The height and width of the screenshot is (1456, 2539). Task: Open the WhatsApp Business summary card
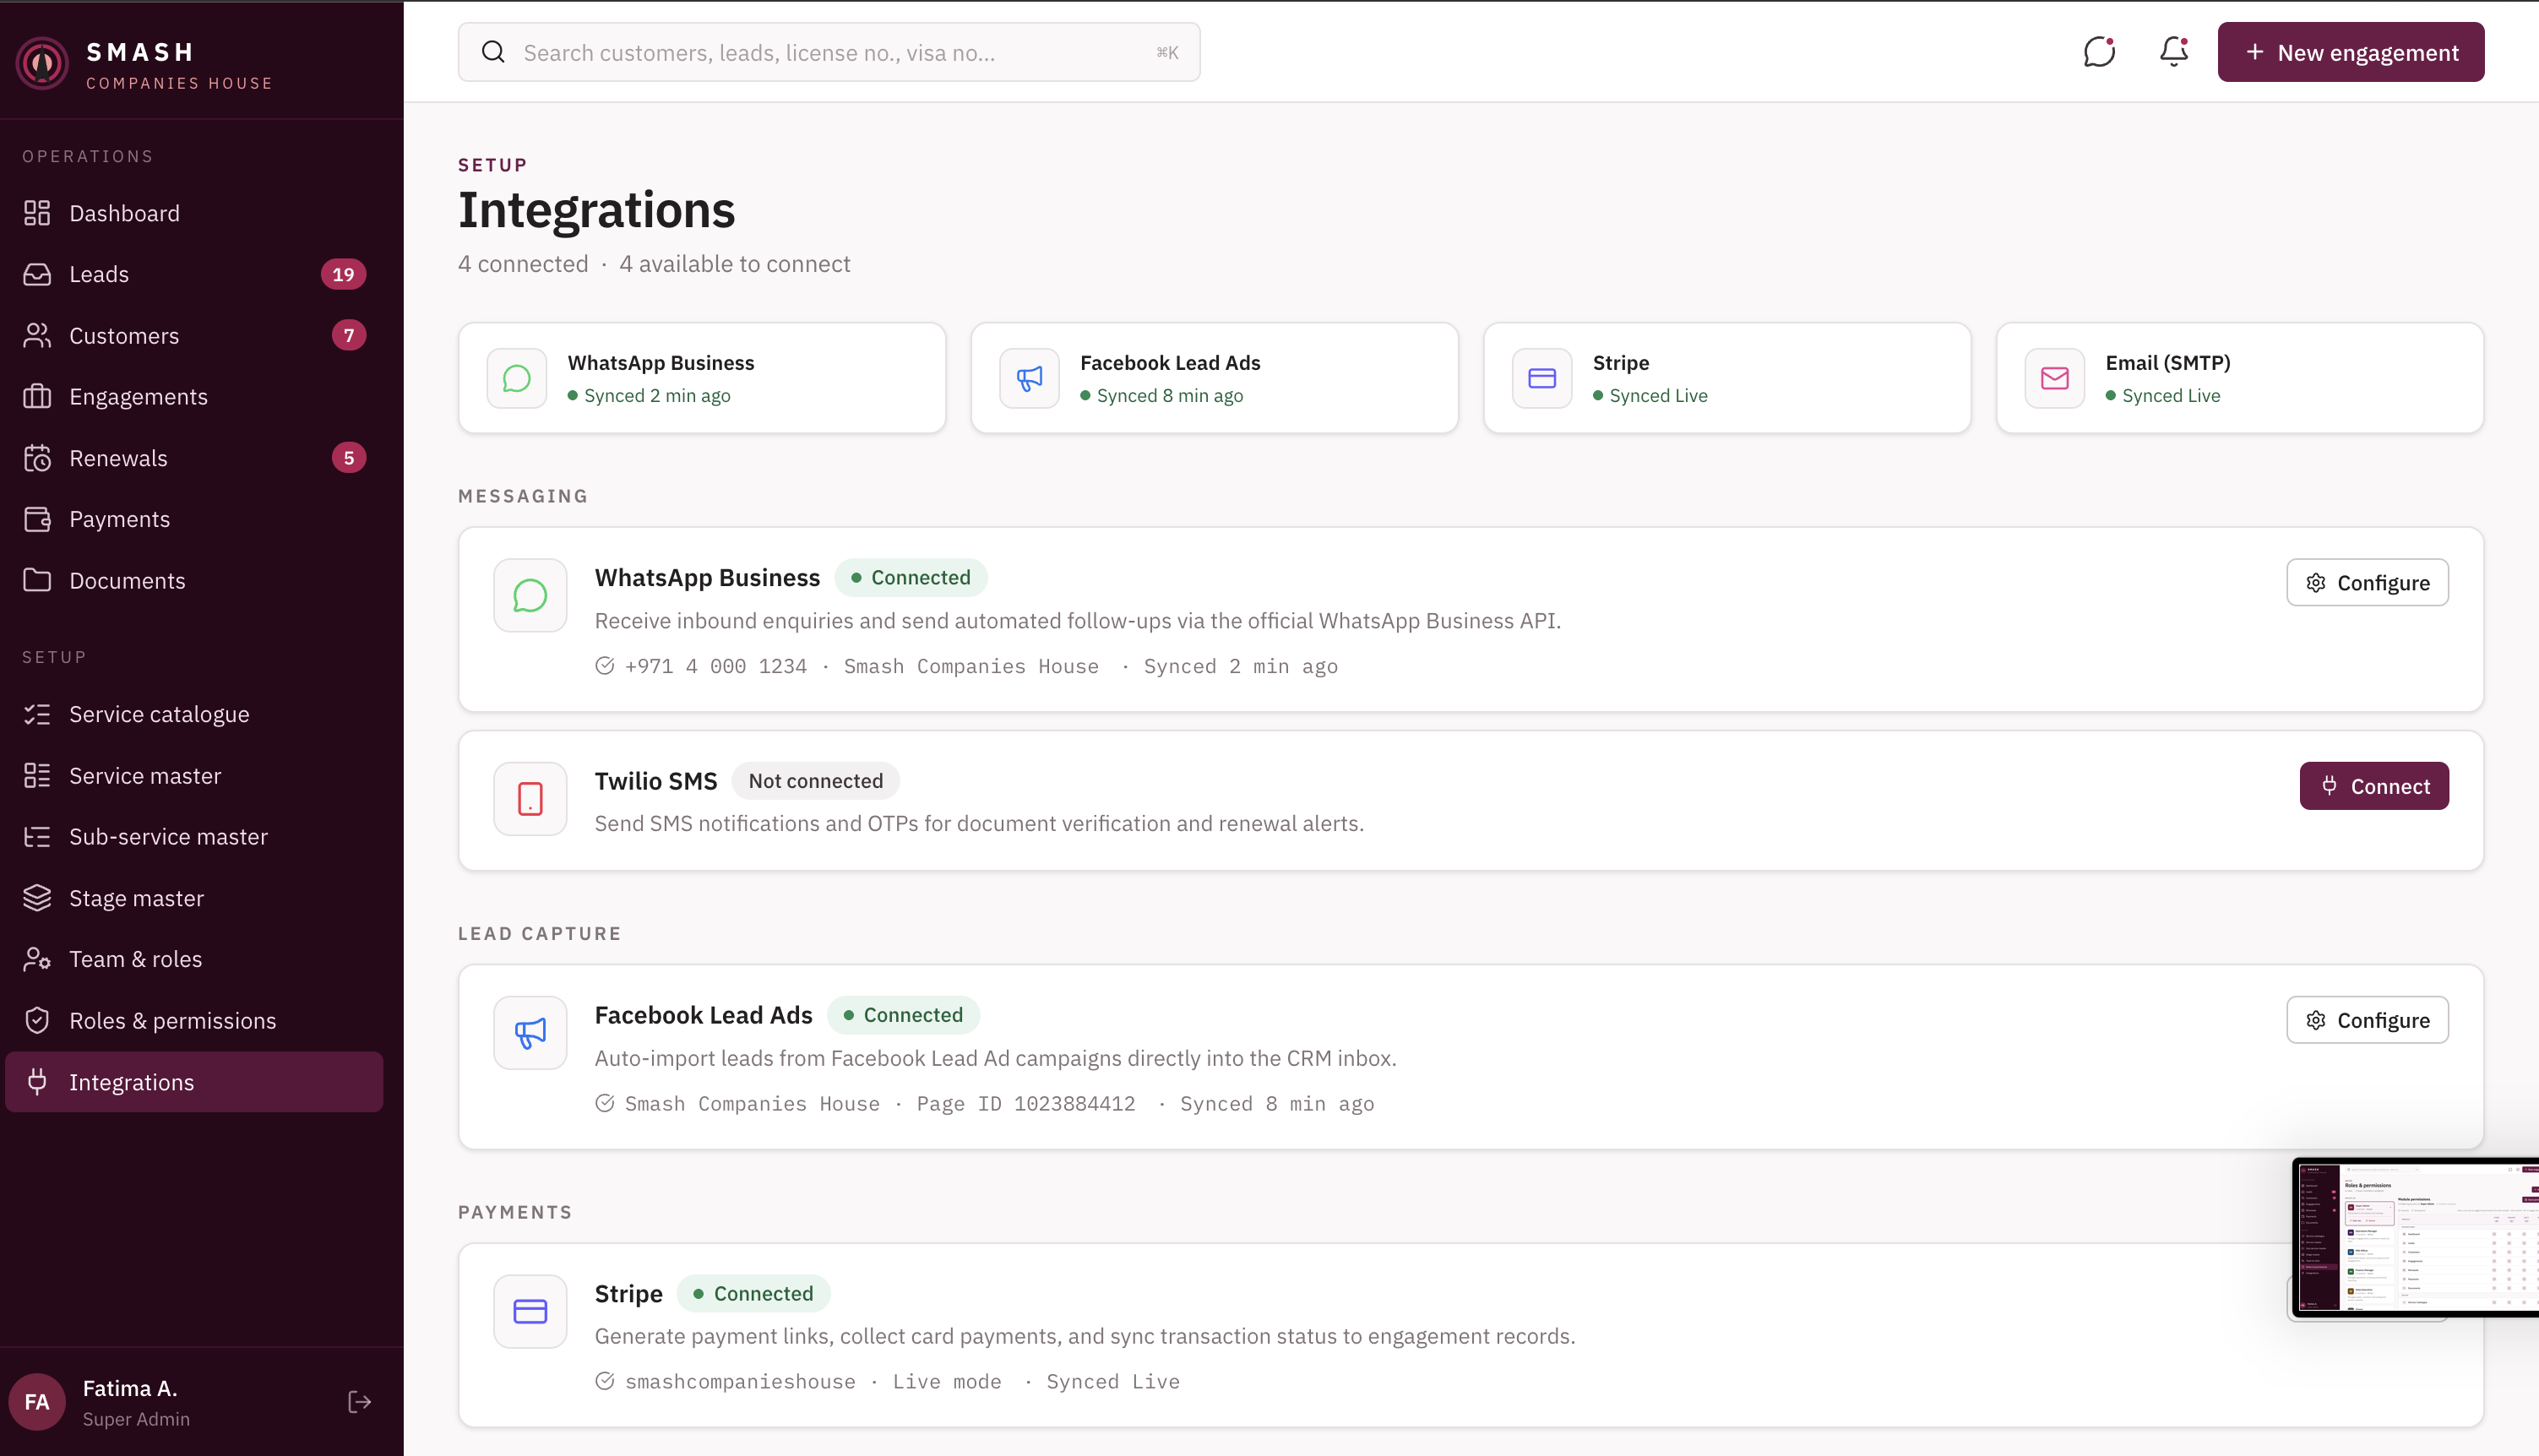[x=701, y=378]
